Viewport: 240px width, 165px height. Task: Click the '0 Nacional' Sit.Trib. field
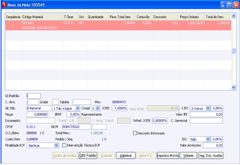[x=39, y=108]
